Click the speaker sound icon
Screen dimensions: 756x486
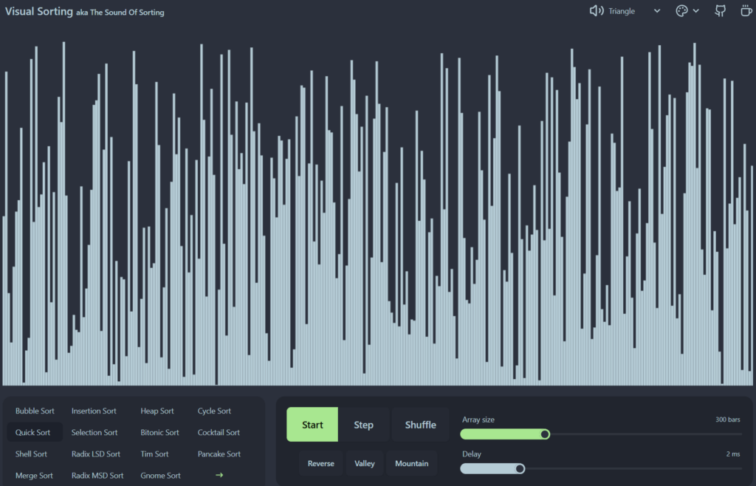click(597, 11)
